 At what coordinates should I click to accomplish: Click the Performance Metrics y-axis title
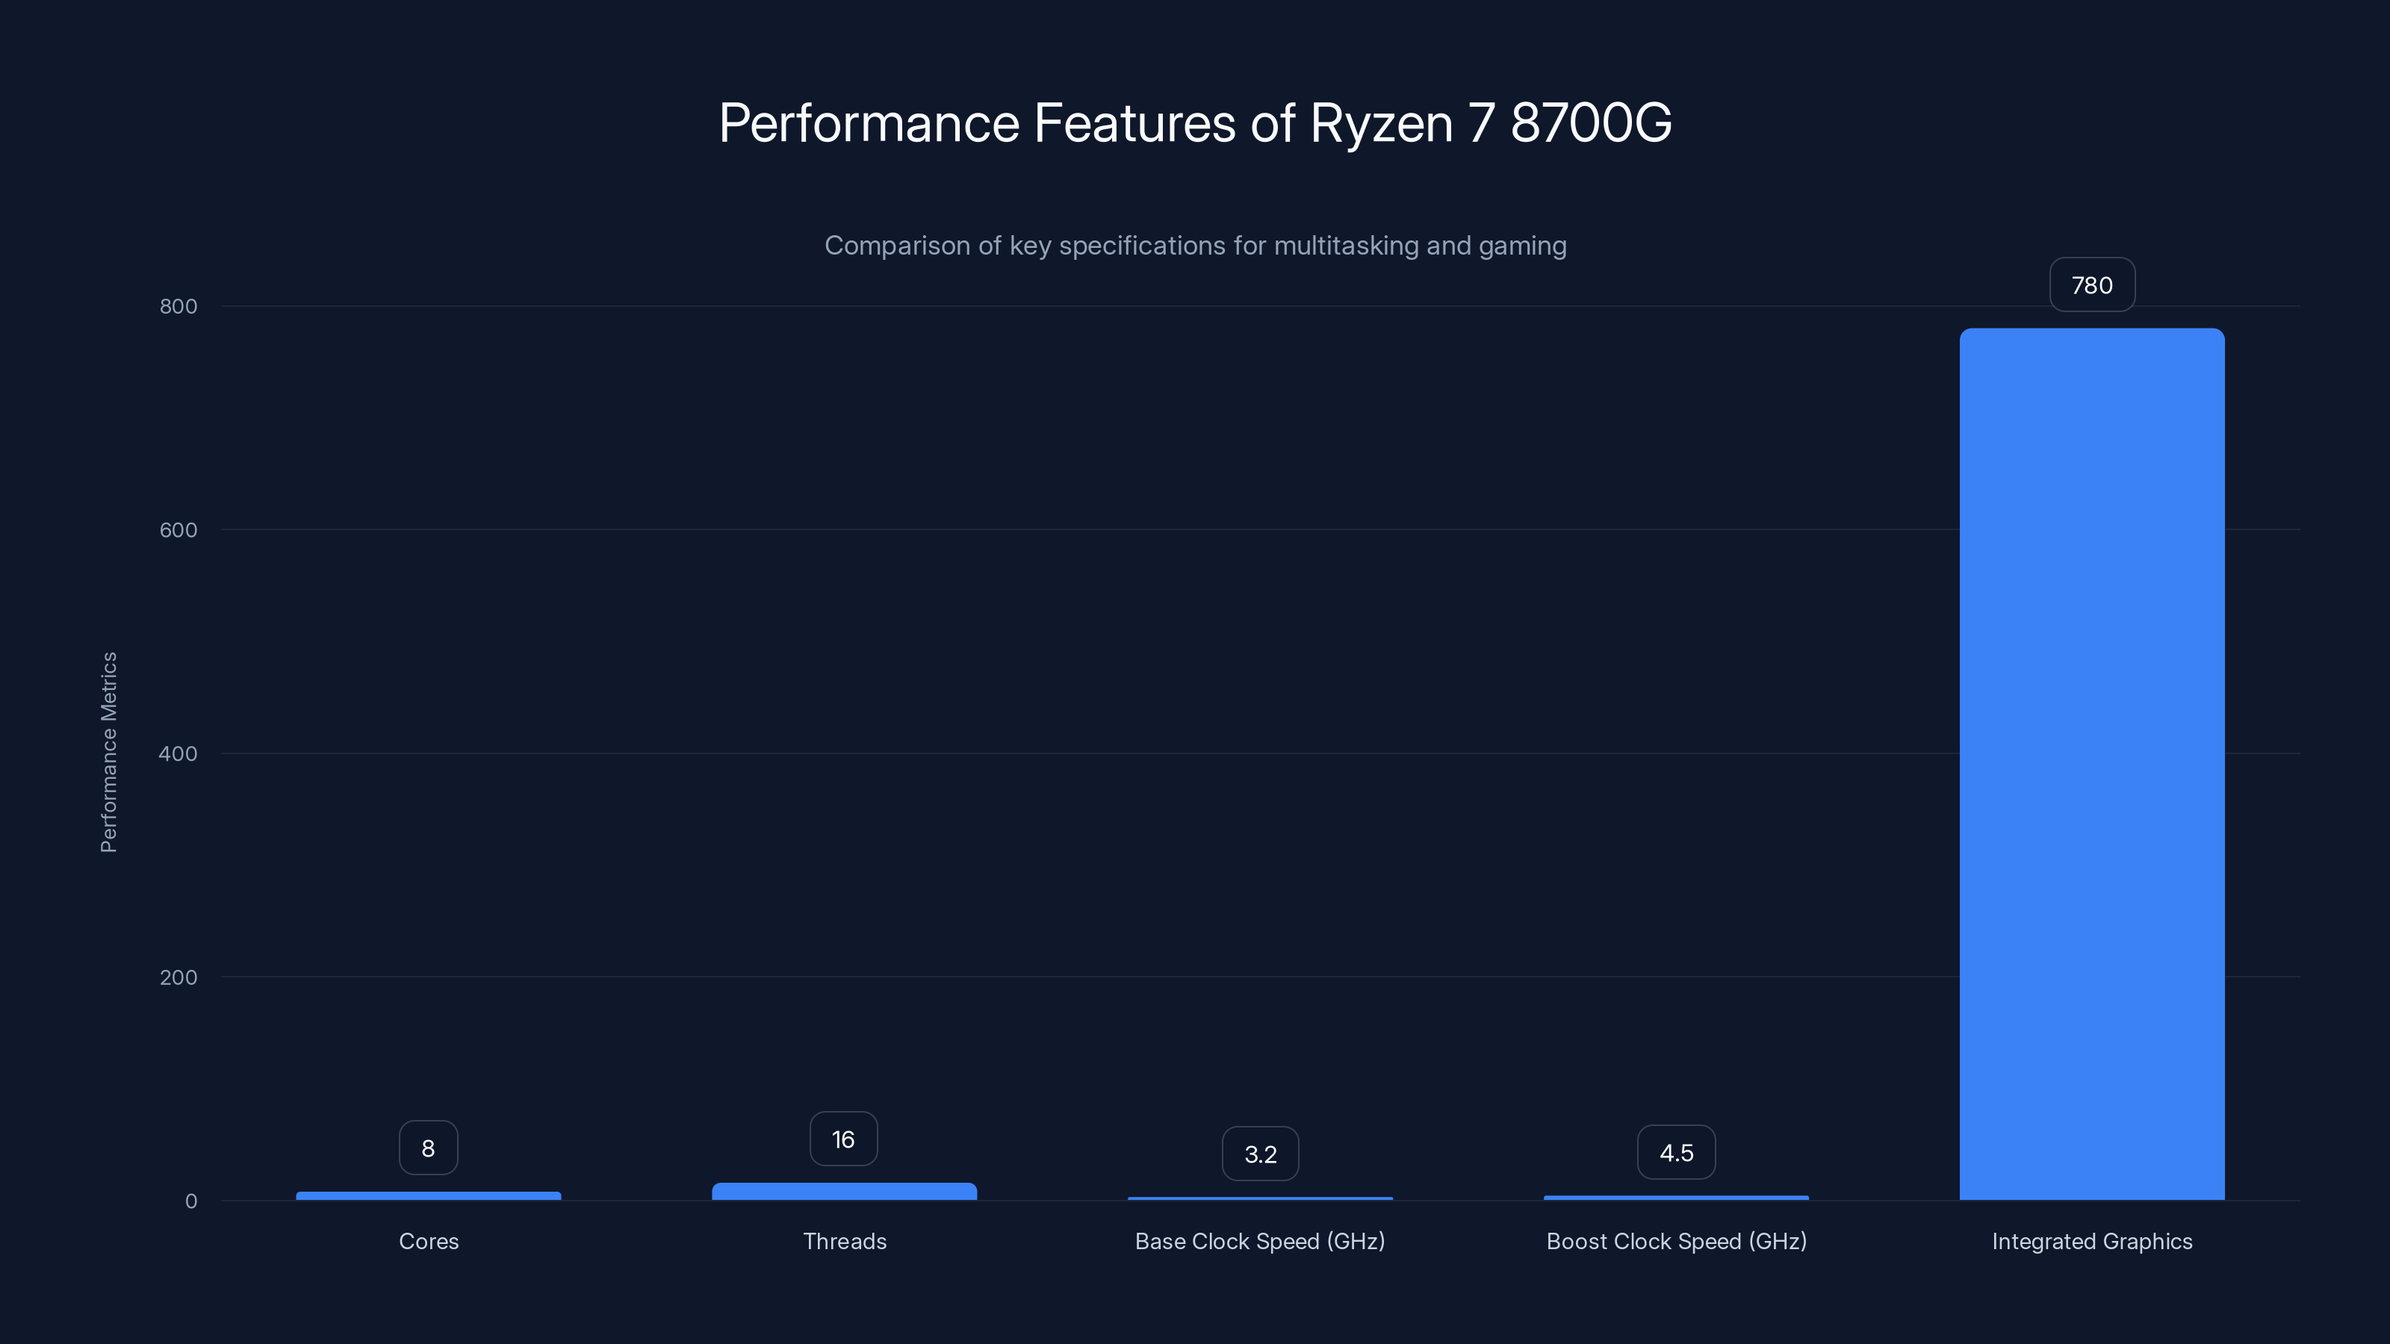(x=108, y=752)
